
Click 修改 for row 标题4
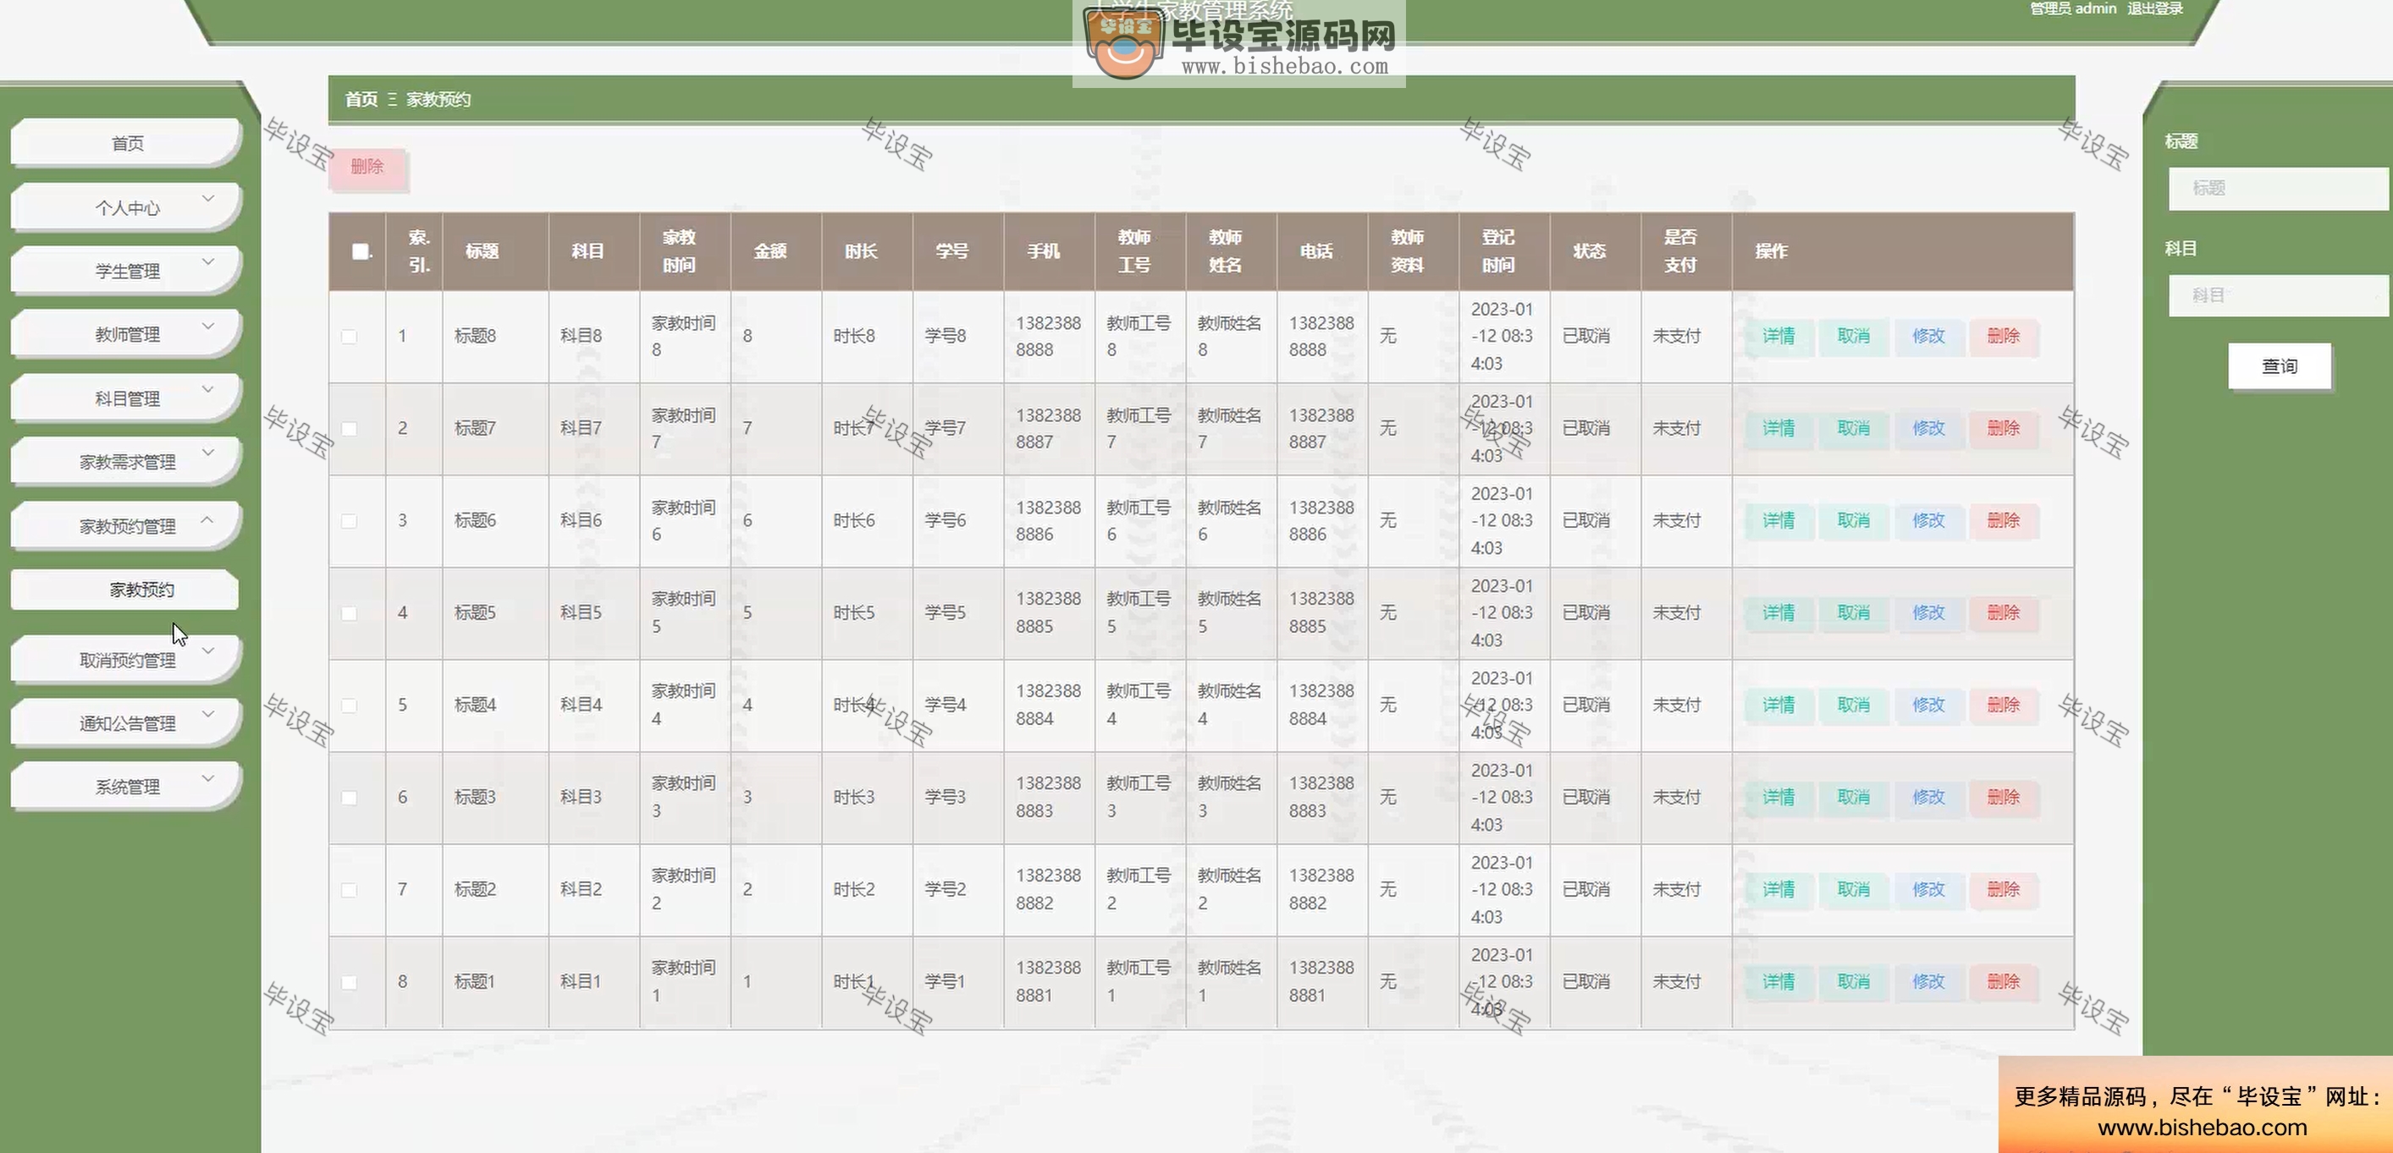tap(1928, 705)
